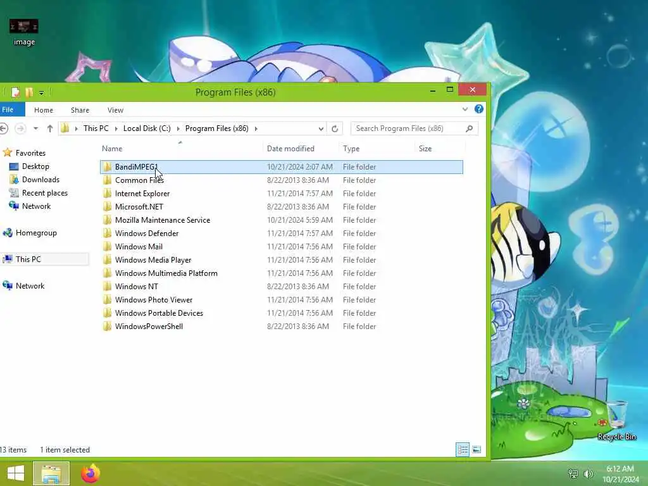
Task: Select Desktop under Favorites
Action: (35, 166)
